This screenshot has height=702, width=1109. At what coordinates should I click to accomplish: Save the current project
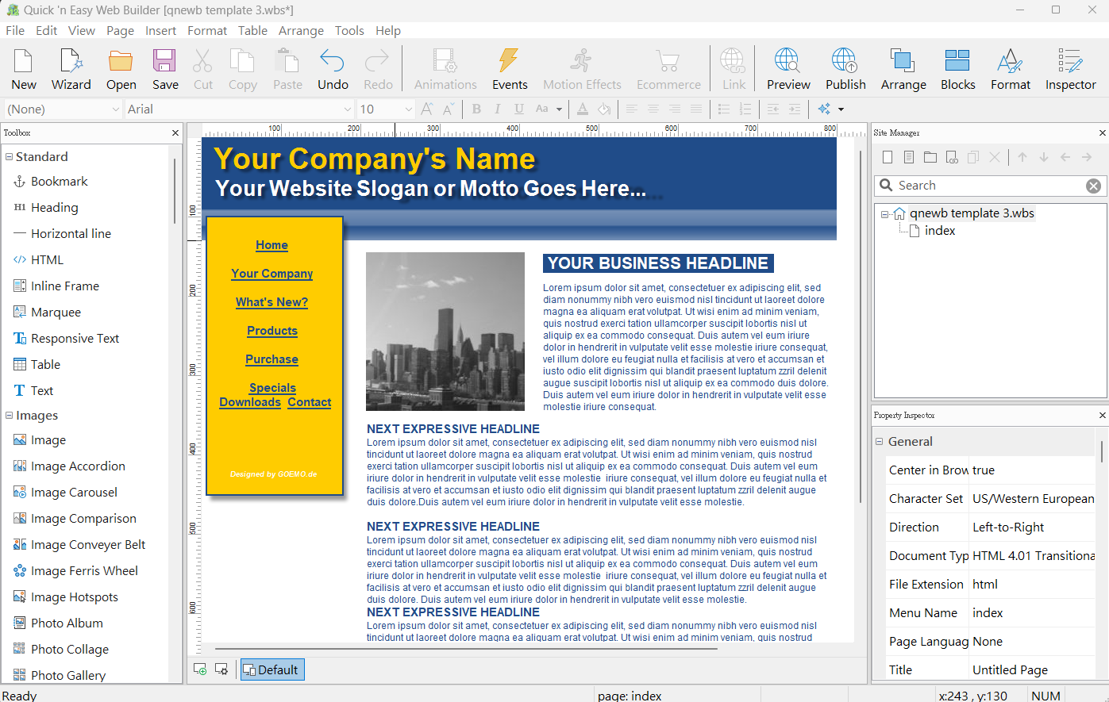[165, 69]
